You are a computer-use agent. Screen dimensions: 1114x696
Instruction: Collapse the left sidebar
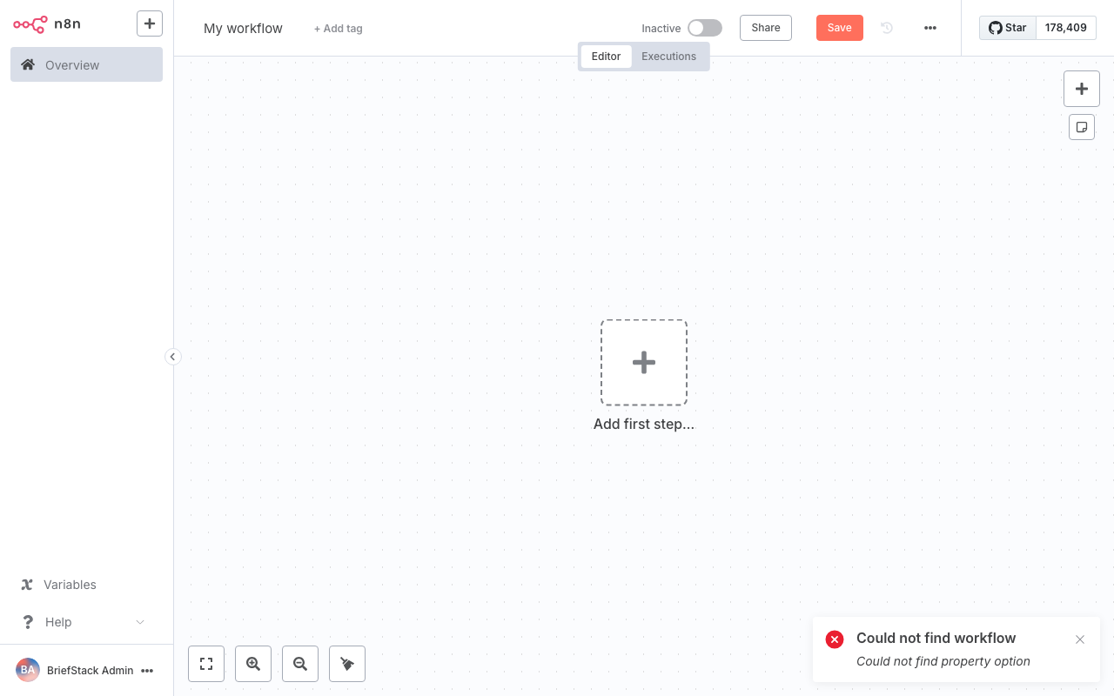(172, 357)
